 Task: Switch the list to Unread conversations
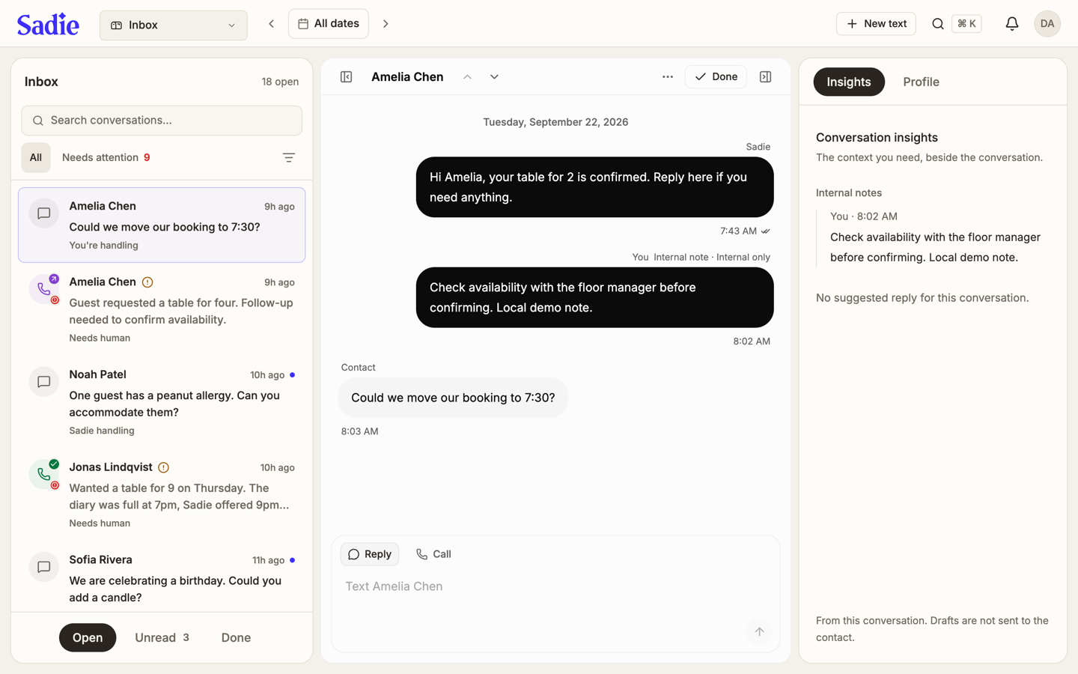(162, 637)
